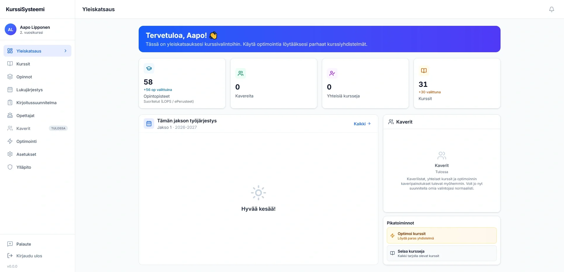Click the Yleiskatsaus grid icon in sidebar
Screen dimensions: 564x272
[10, 51]
